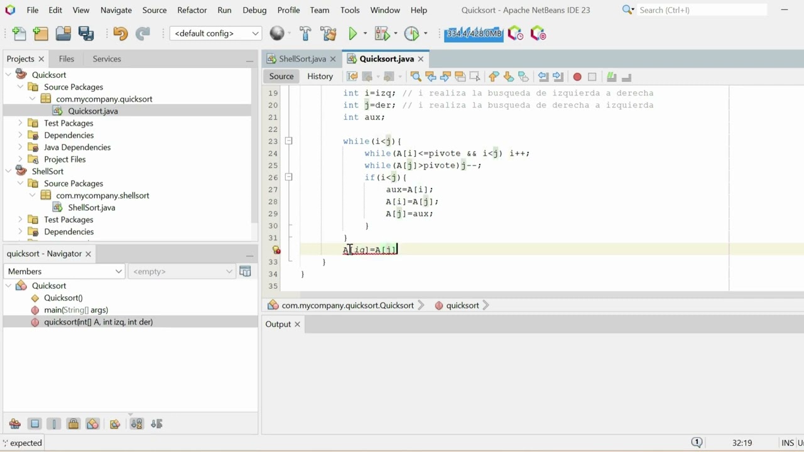
Task: Sort Navigator members by source order
Action: click(156, 424)
